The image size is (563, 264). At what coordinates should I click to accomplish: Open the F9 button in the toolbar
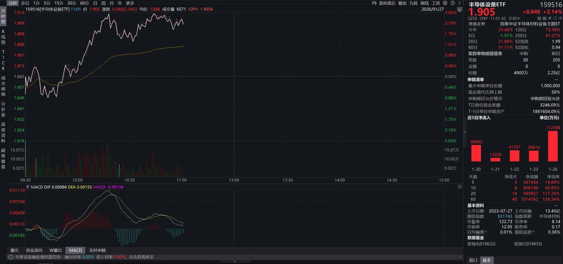click(374, 3)
